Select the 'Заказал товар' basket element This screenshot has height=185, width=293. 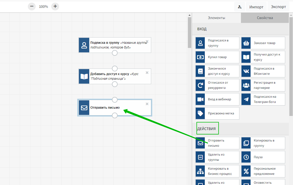(263, 43)
